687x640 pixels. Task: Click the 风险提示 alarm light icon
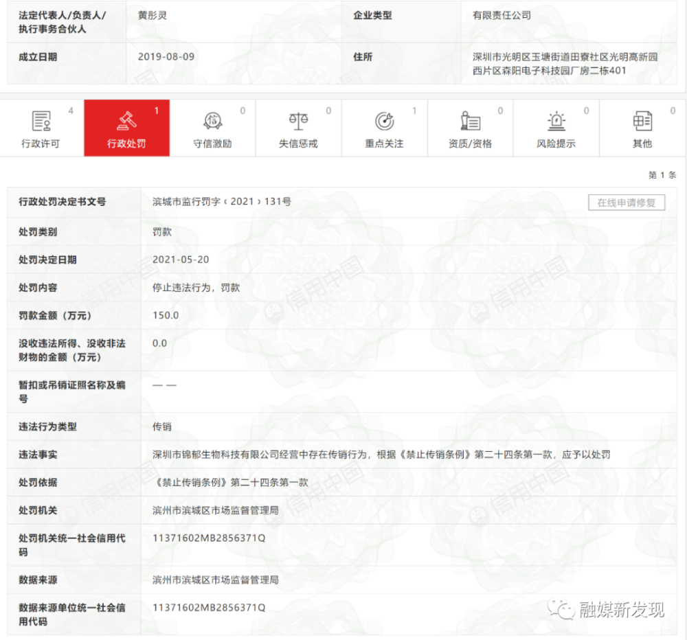(x=556, y=121)
